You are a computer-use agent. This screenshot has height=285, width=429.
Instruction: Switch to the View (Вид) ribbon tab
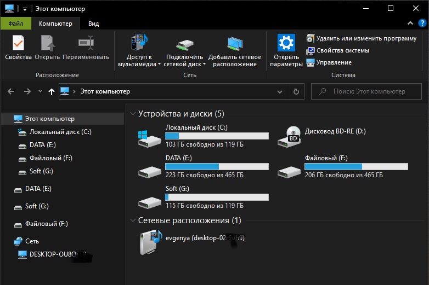click(x=94, y=24)
